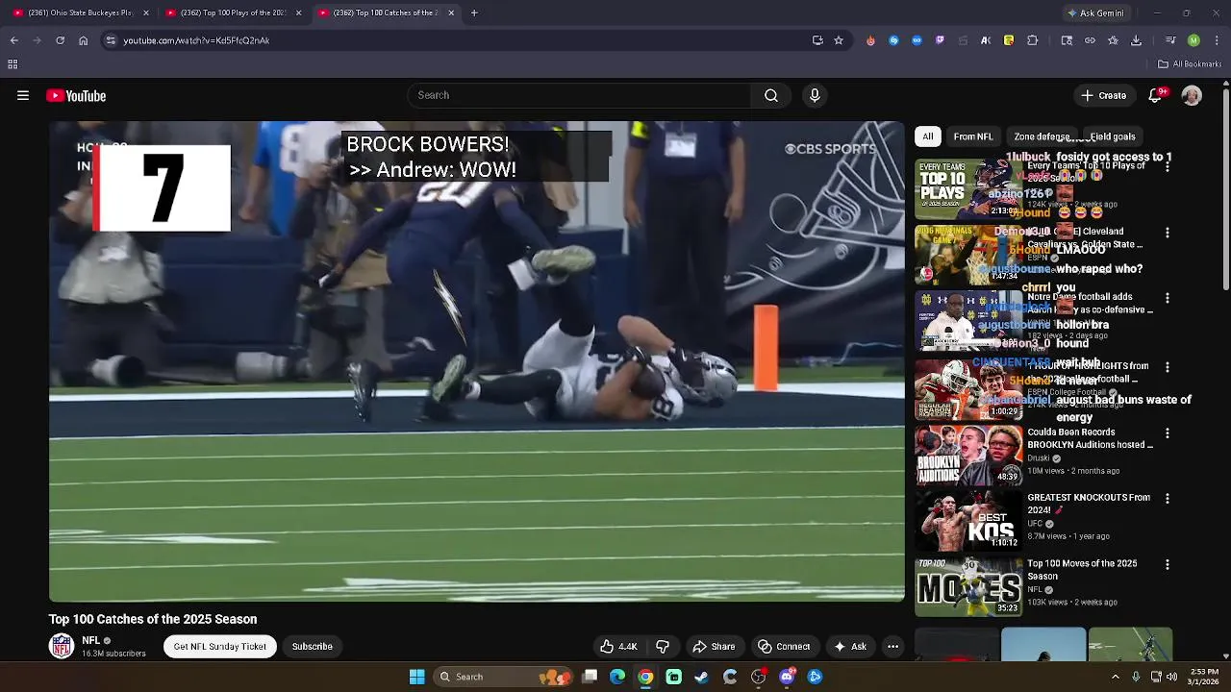Open options for Top 100 Moves video
Viewport: 1231px width, 692px height.
(x=1168, y=565)
